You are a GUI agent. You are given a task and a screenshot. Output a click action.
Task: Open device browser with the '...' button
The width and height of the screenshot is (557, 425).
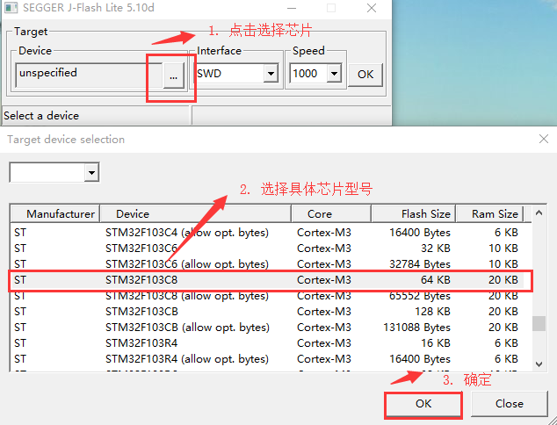pyautogui.click(x=174, y=76)
